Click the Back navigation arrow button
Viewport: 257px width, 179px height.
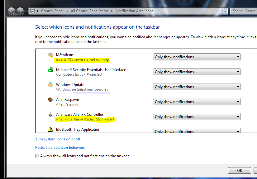pos(11,11)
